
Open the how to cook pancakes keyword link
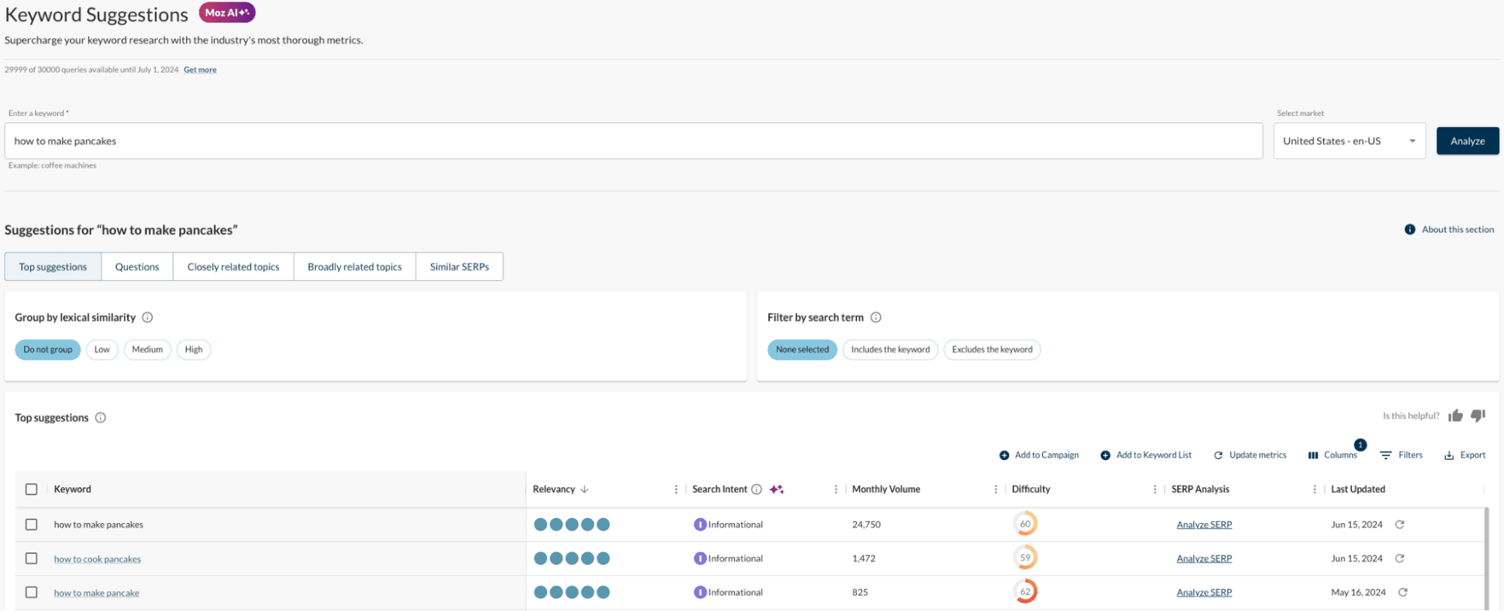[x=97, y=559]
